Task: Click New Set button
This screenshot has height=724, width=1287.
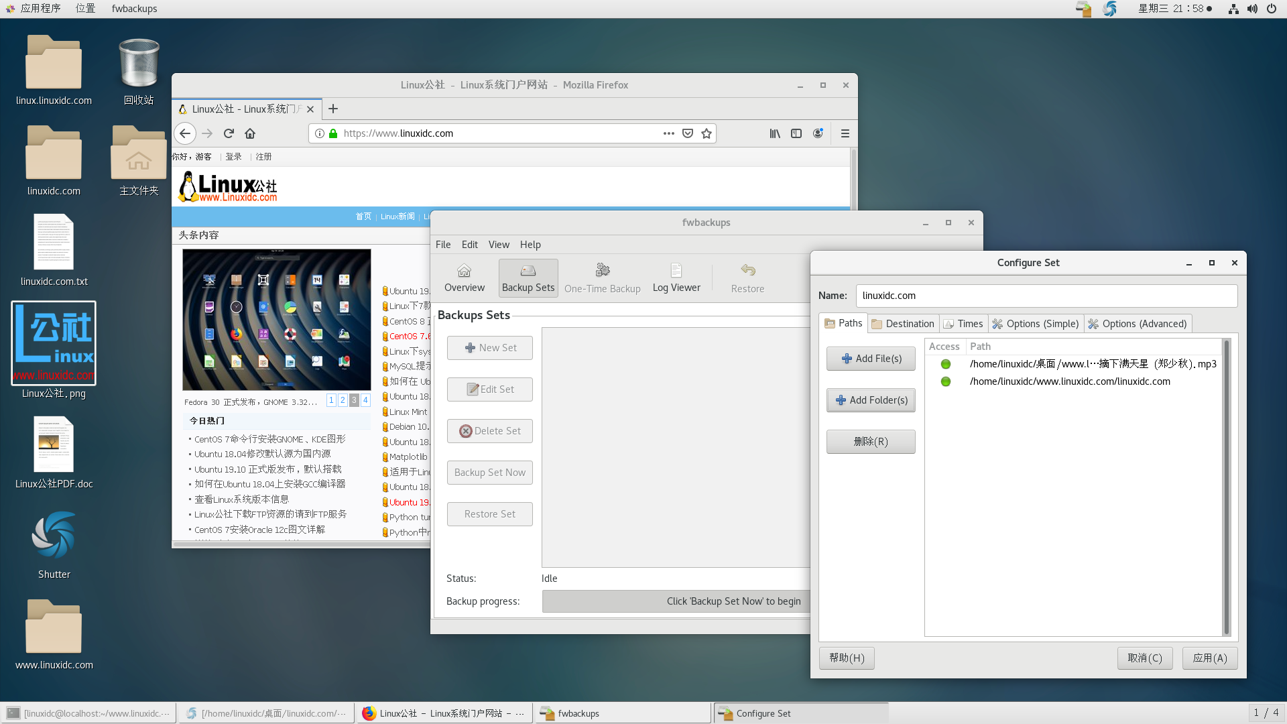Action: 490,348
